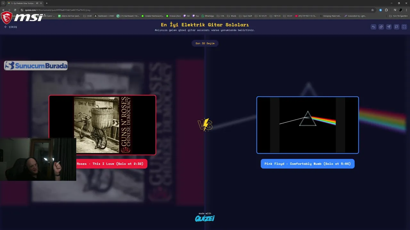Open the GEAR bookmark folder

87,16
